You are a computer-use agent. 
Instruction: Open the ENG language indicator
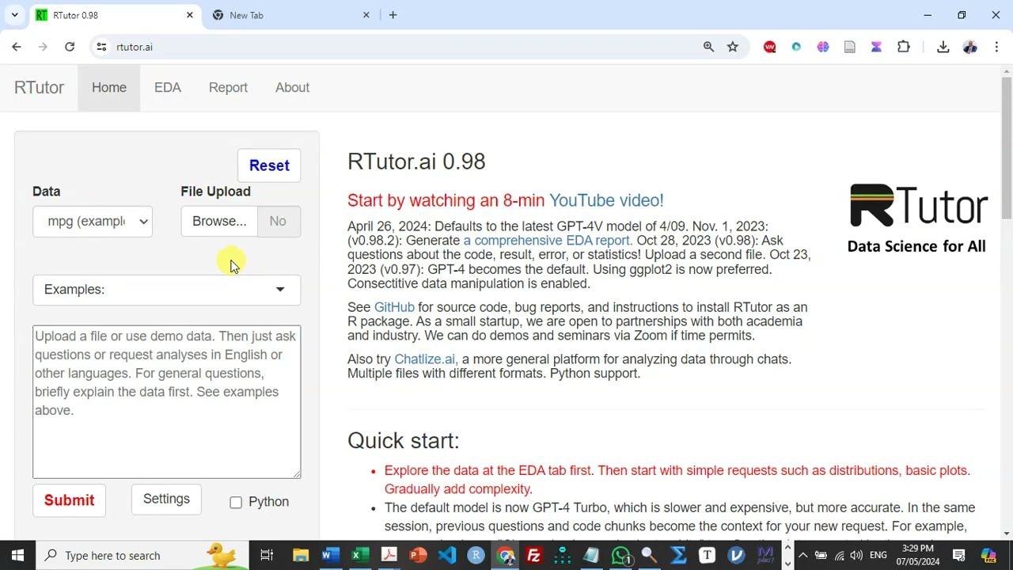pos(878,555)
